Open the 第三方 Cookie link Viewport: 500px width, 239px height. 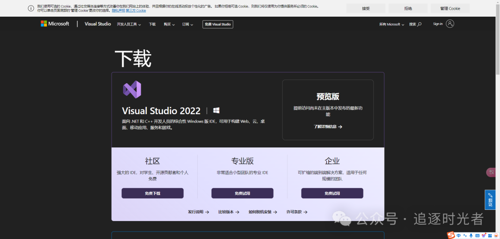[136, 11]
